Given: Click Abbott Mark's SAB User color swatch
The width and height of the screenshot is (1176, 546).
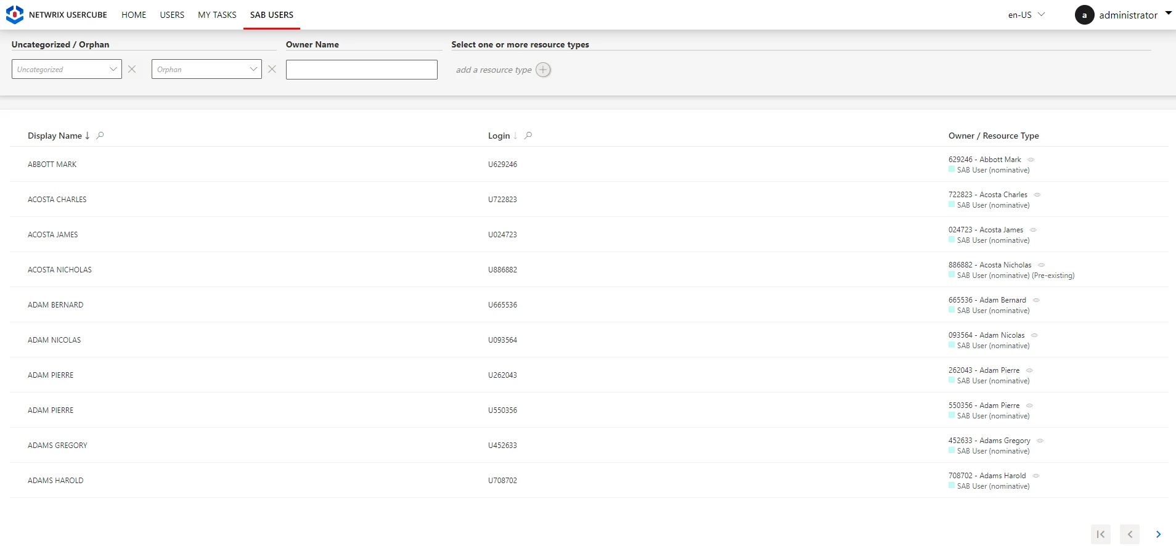Looking at the screenshot, I should tap(952, 169).
